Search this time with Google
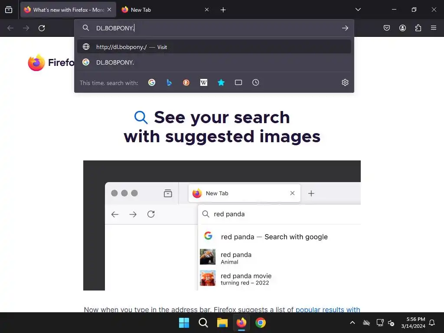This screenshot has height=333, width=444. tap(152, 83)
